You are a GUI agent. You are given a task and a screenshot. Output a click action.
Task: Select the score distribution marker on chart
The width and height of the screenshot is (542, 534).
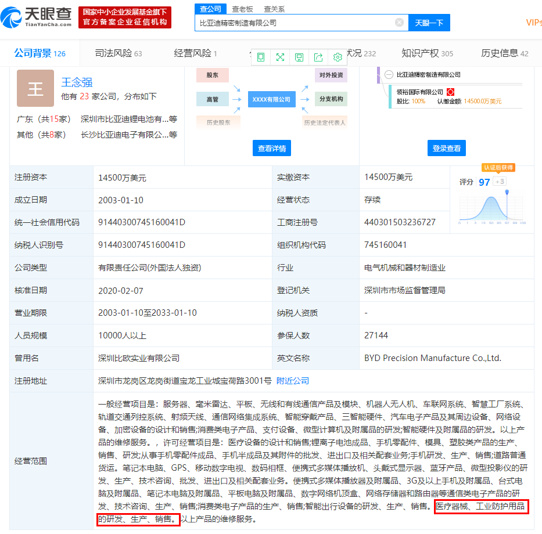click(x=507, y=192)
